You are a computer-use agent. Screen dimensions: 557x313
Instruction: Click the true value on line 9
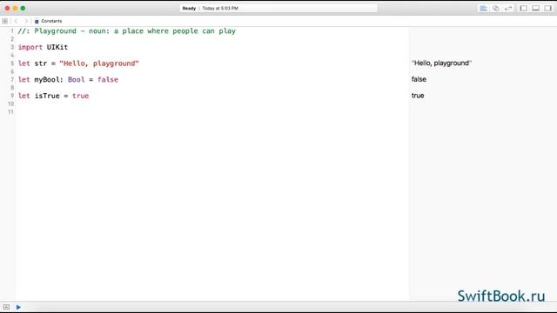point(81,96)
